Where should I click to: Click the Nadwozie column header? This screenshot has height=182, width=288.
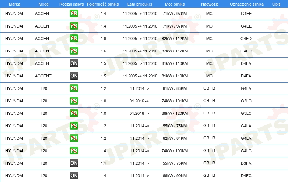coord(209,4)
